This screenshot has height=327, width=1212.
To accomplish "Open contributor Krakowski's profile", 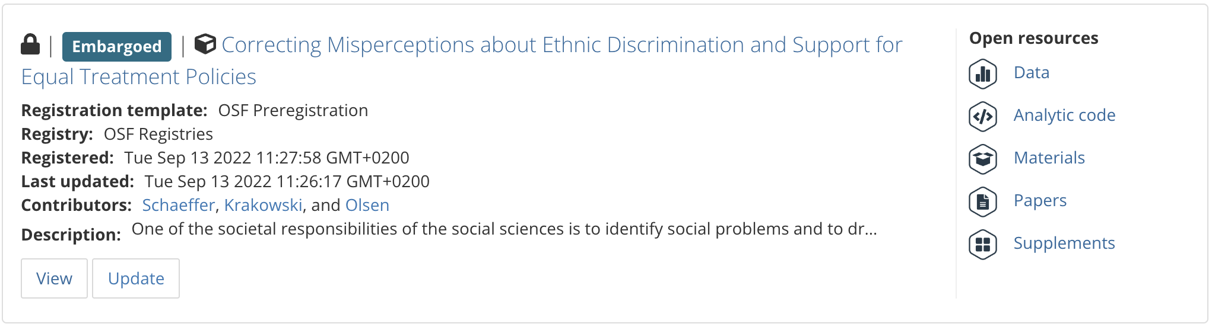I will point(263,205).
